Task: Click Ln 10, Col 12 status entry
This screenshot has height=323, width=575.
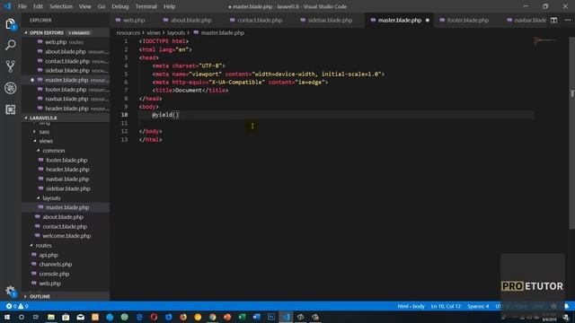Action: (446, 306)
